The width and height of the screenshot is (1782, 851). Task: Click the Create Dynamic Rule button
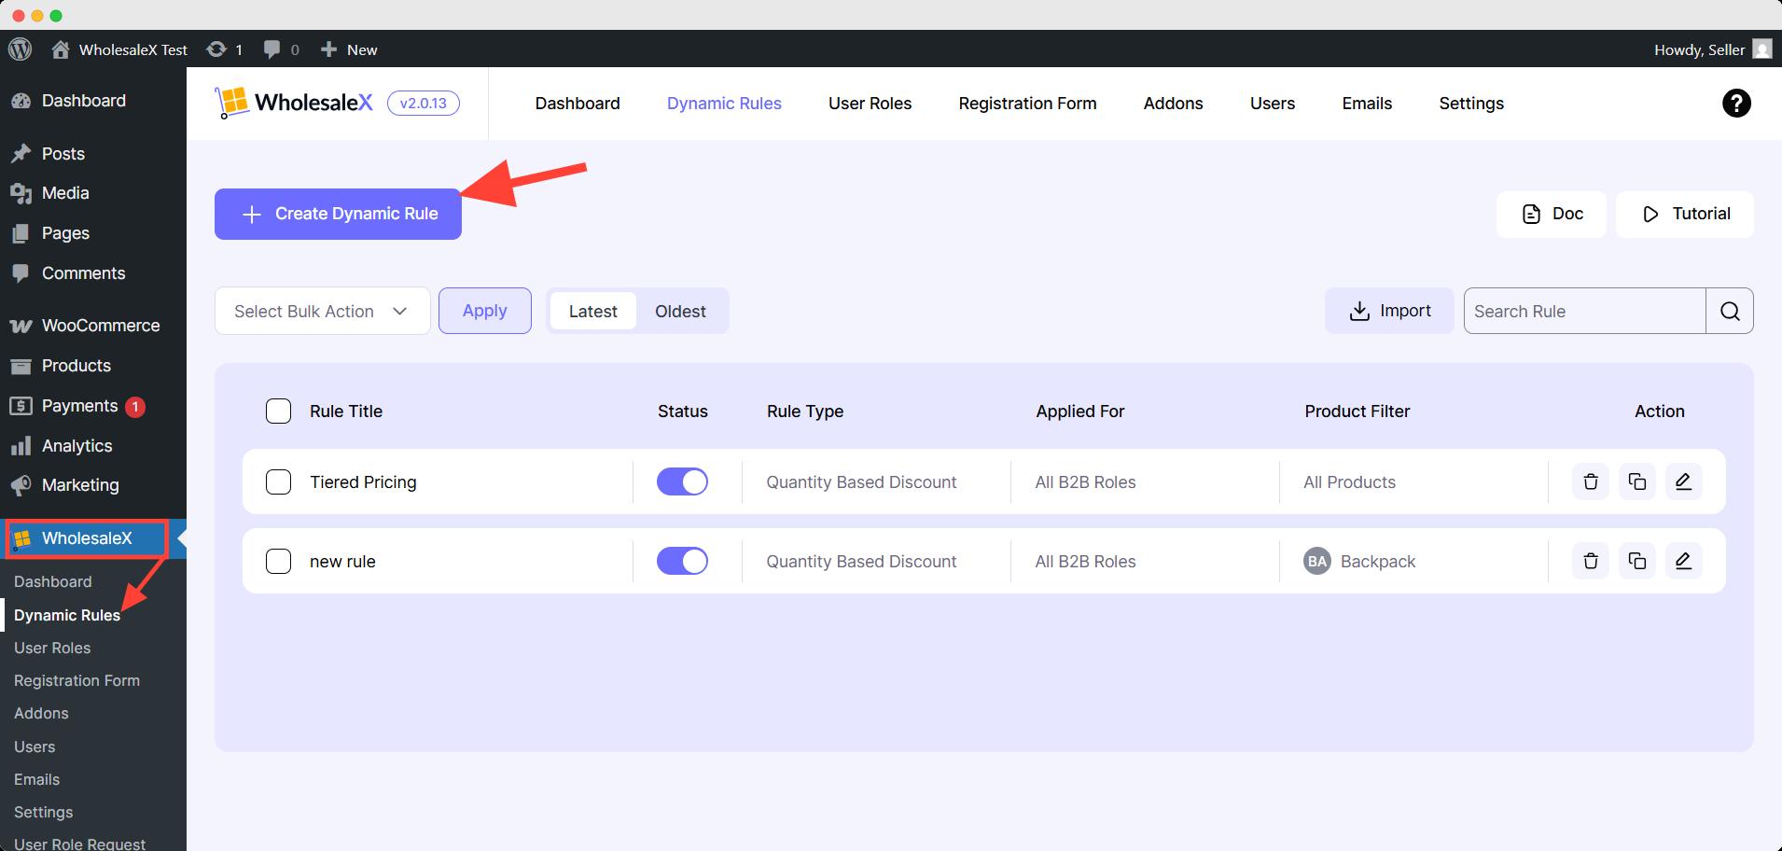338,214
